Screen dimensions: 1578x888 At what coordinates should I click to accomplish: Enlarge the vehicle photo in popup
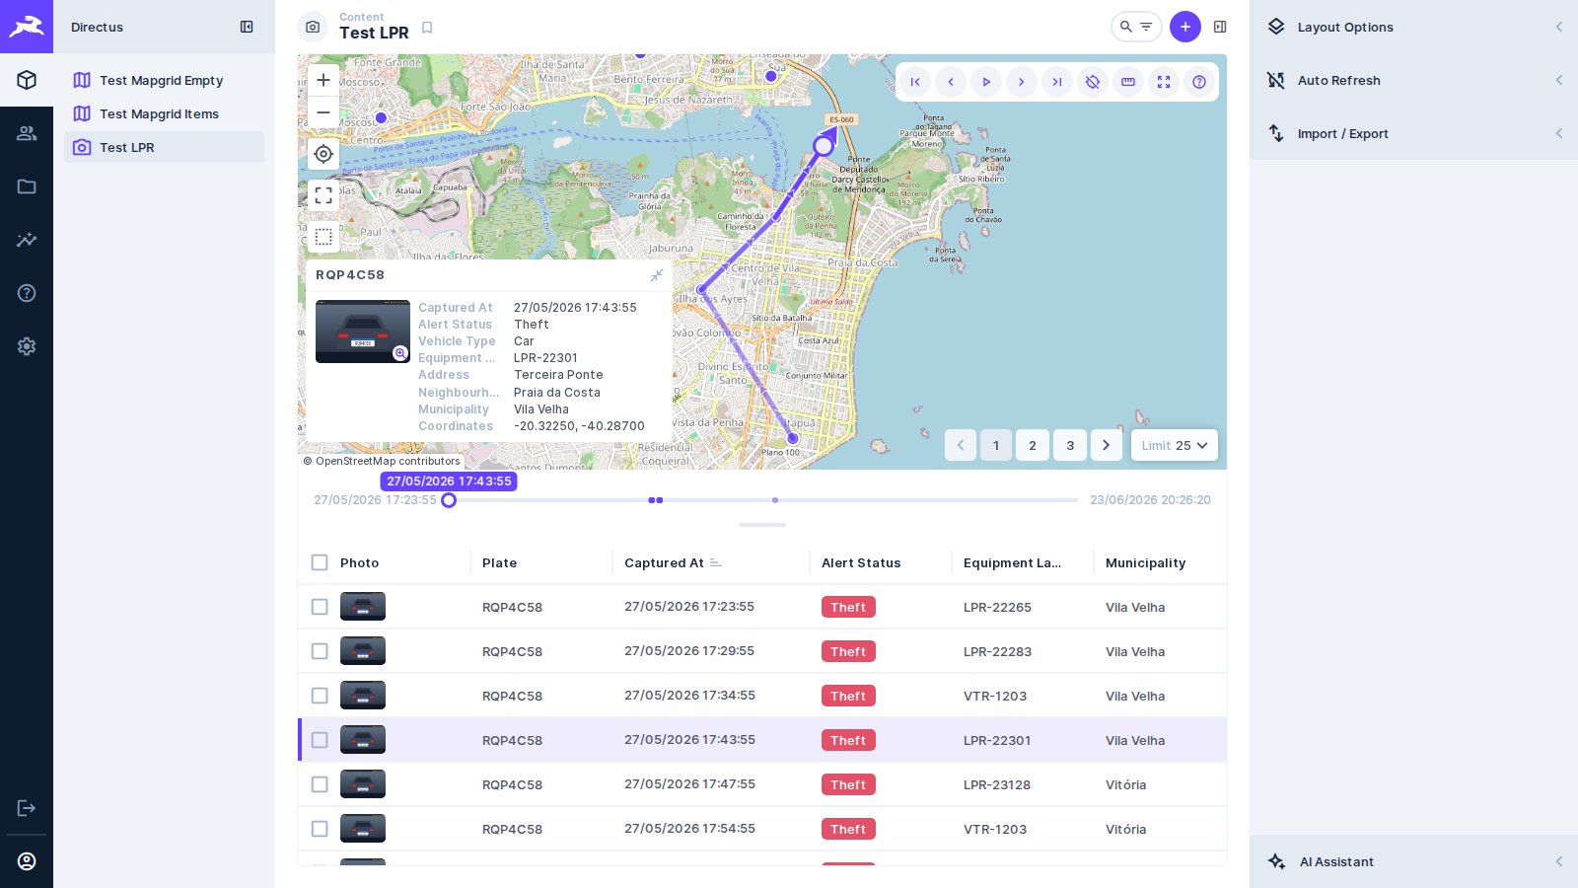(x=400, y=353)
